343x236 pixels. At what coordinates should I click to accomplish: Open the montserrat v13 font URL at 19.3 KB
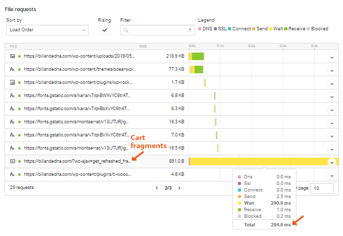pyautogui.click(x=79, y=122)
